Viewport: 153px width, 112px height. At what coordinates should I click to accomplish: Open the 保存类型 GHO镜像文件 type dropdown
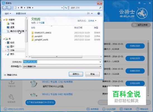pyautogui.click(x=62, y=67)
